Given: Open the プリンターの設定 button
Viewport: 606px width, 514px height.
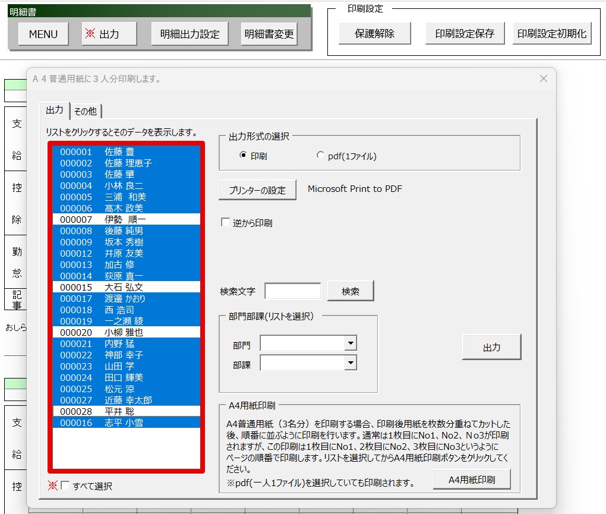Looking at the screenshot, I should pyautogui.click(x=257, y=190).
